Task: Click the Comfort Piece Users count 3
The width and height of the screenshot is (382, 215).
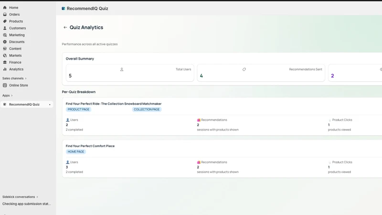Action: point(67,167)
